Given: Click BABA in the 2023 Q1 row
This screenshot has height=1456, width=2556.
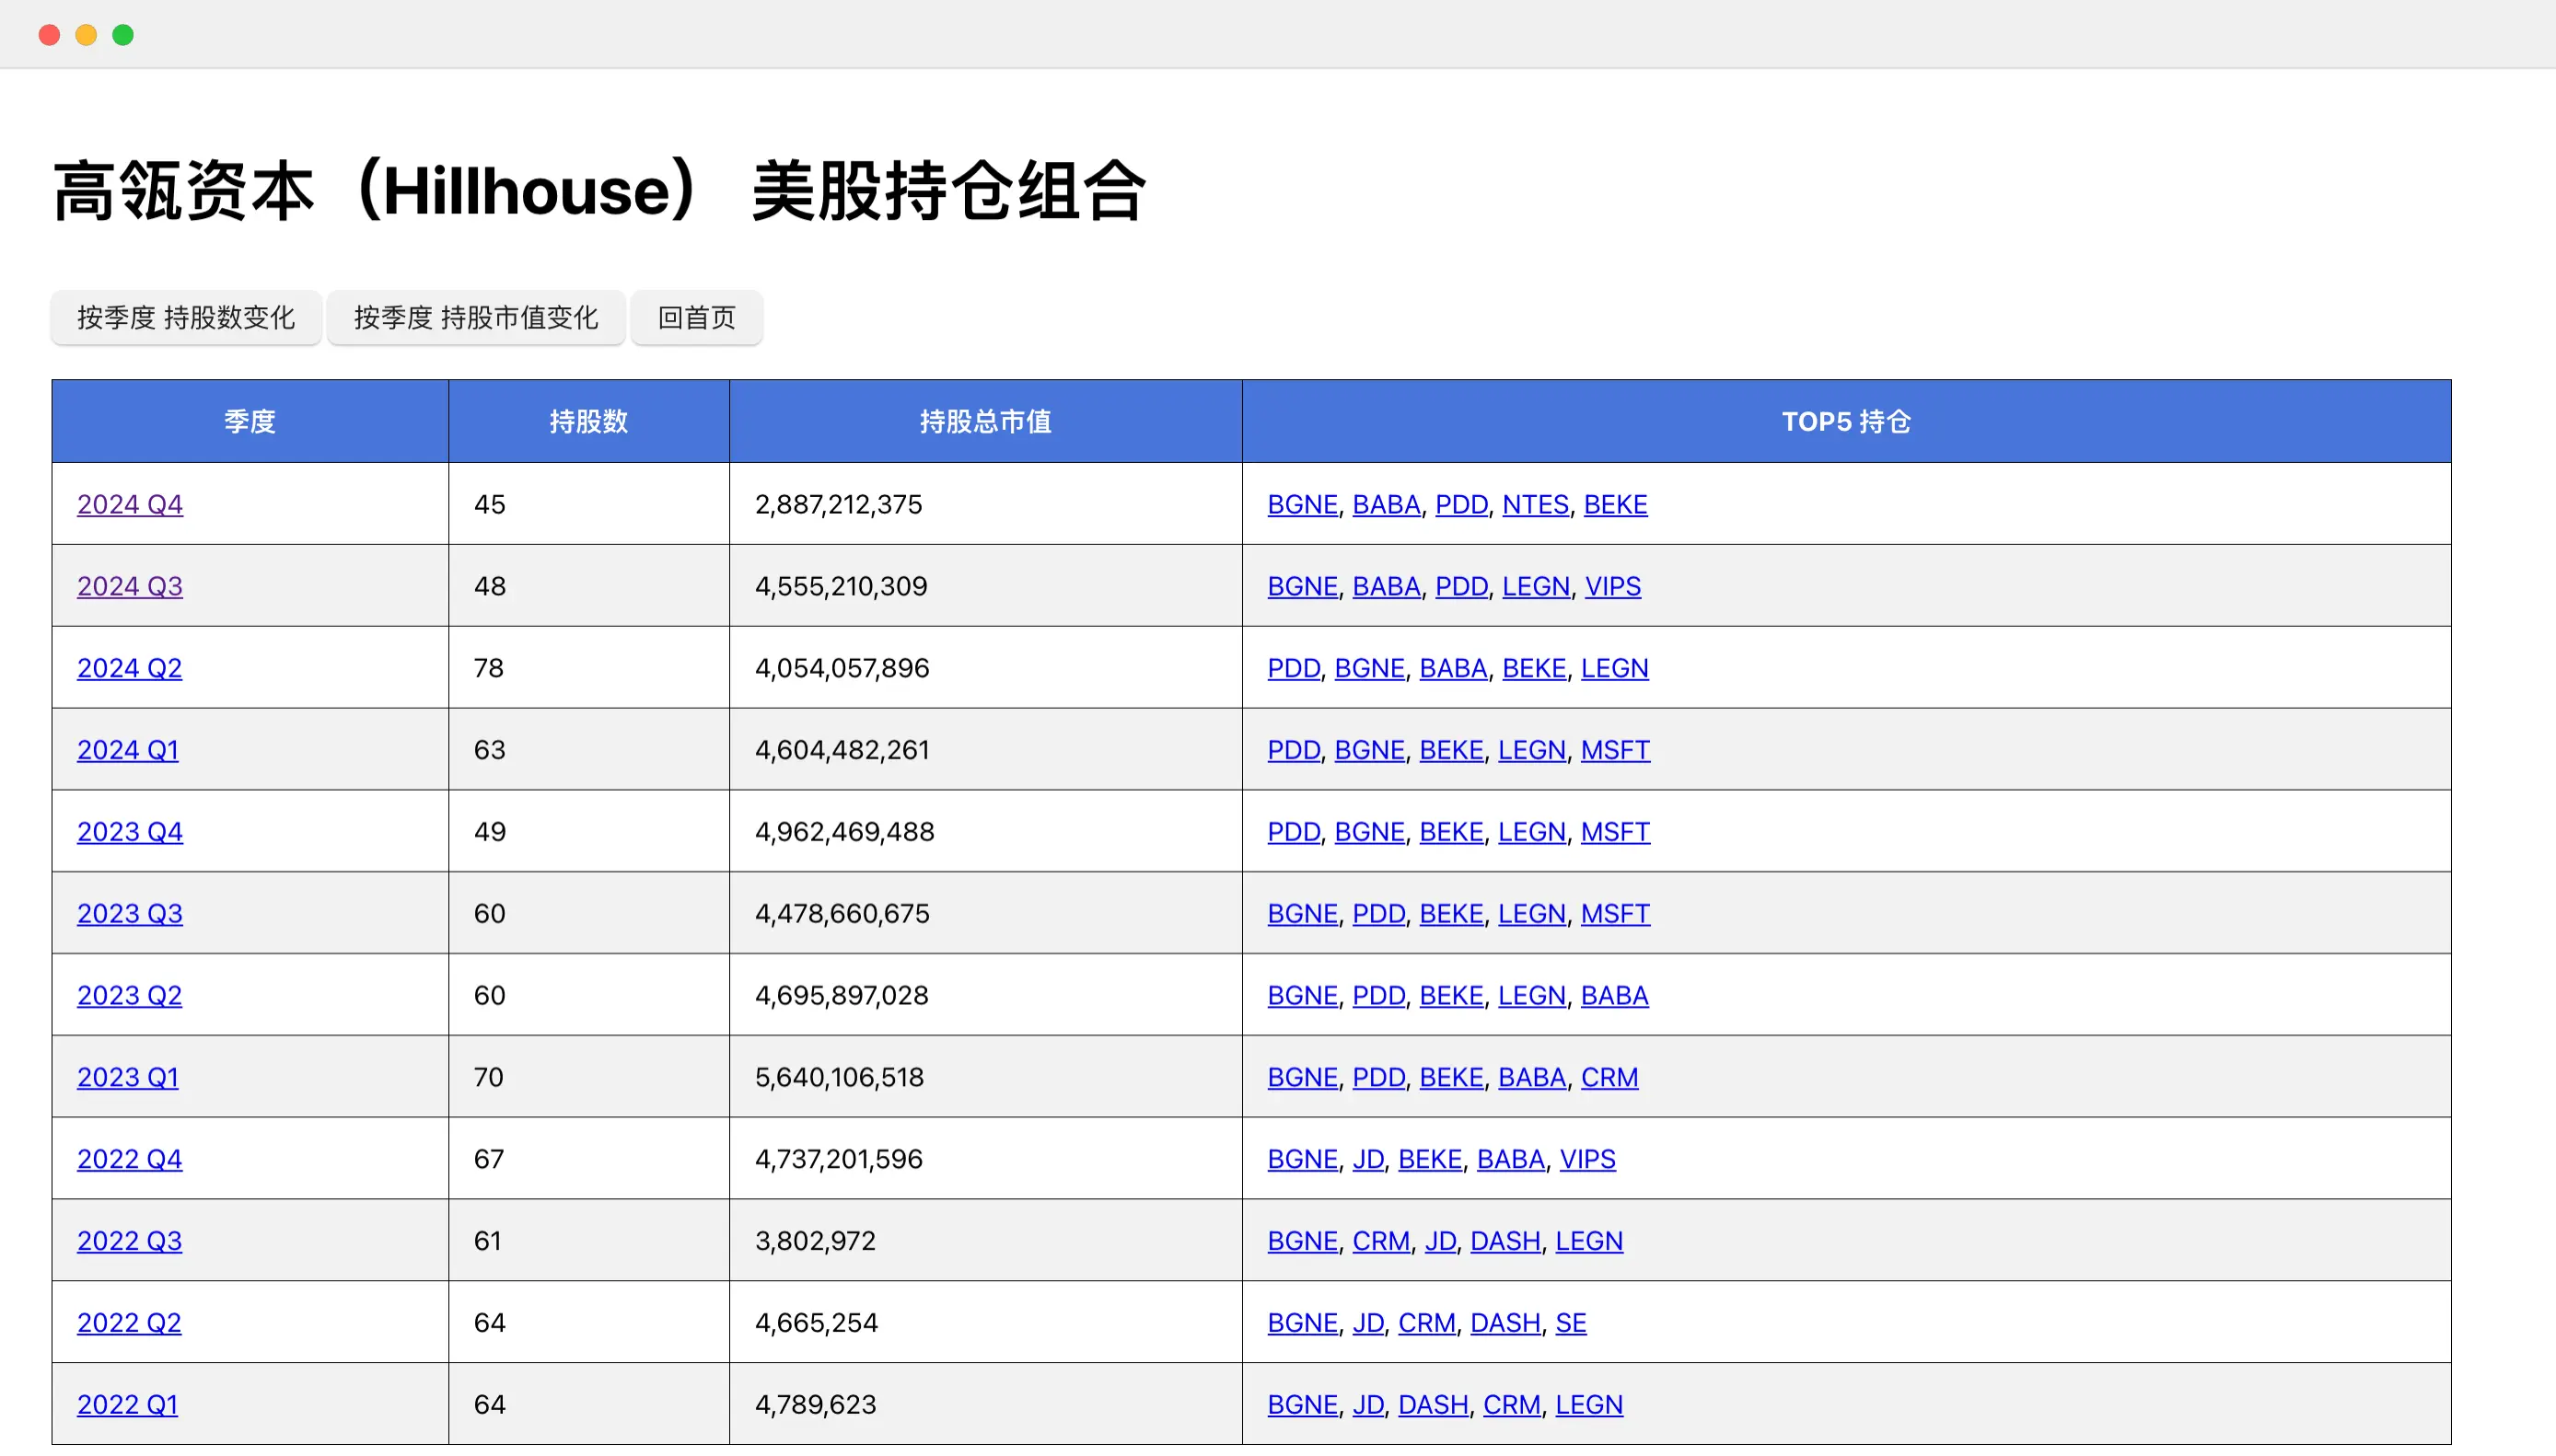Looking at the screenshot, I should [x=1531, y=1078].
